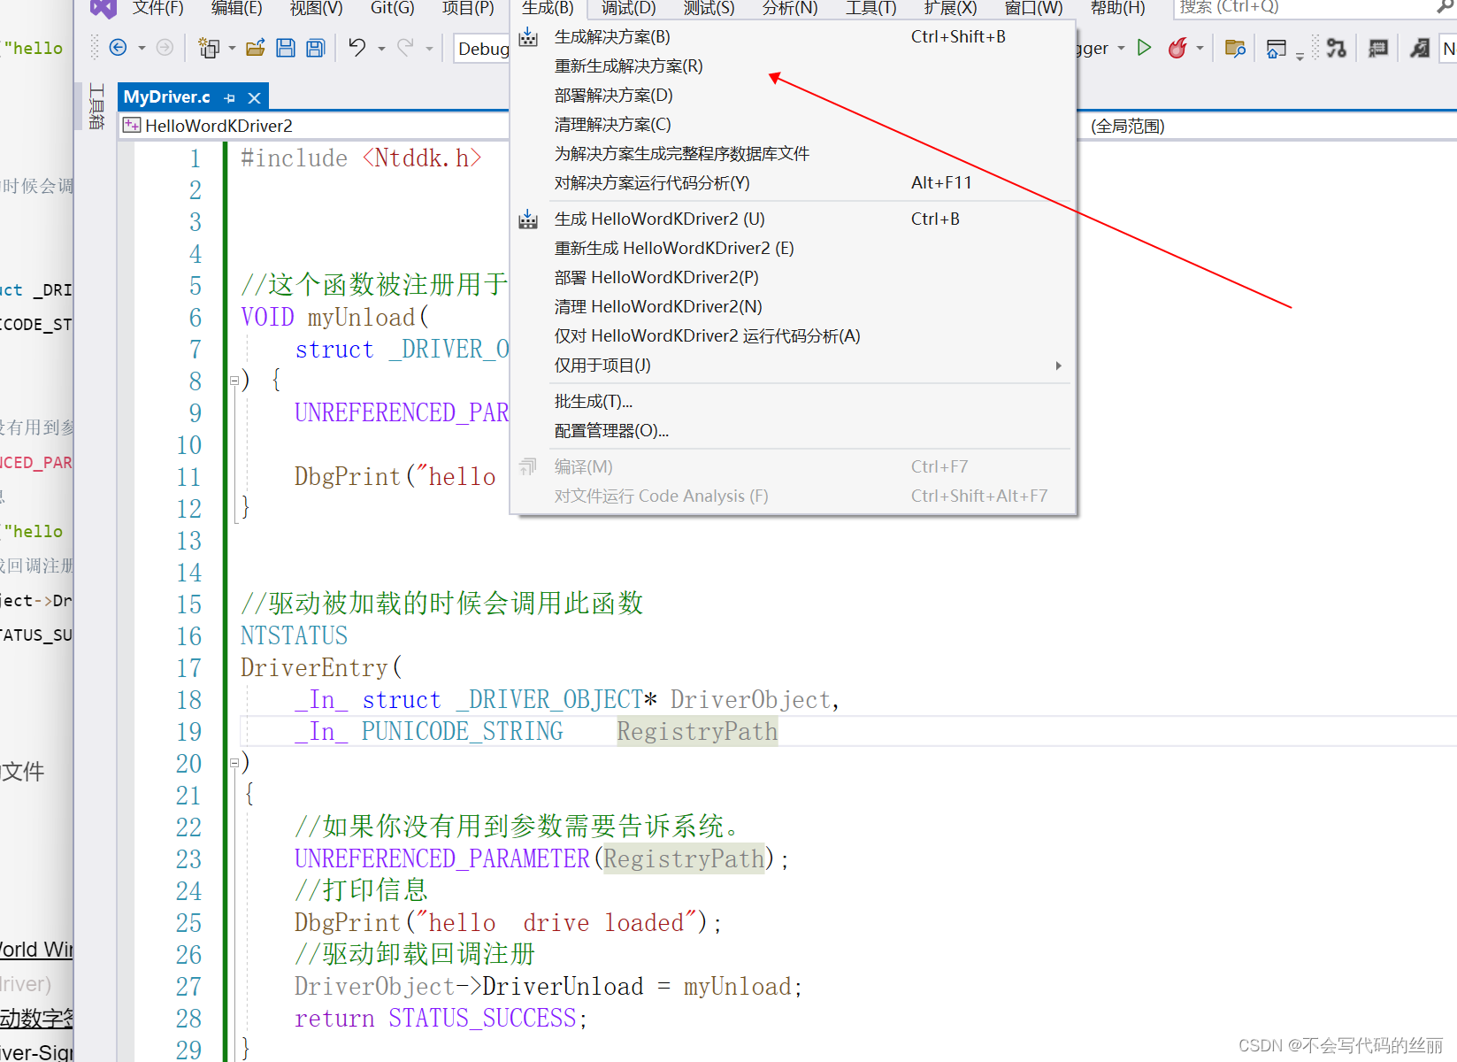Viewport: 1457px width, 1062px height.
Task: Open the 调试(D) menu
Action: click(628, 8)
